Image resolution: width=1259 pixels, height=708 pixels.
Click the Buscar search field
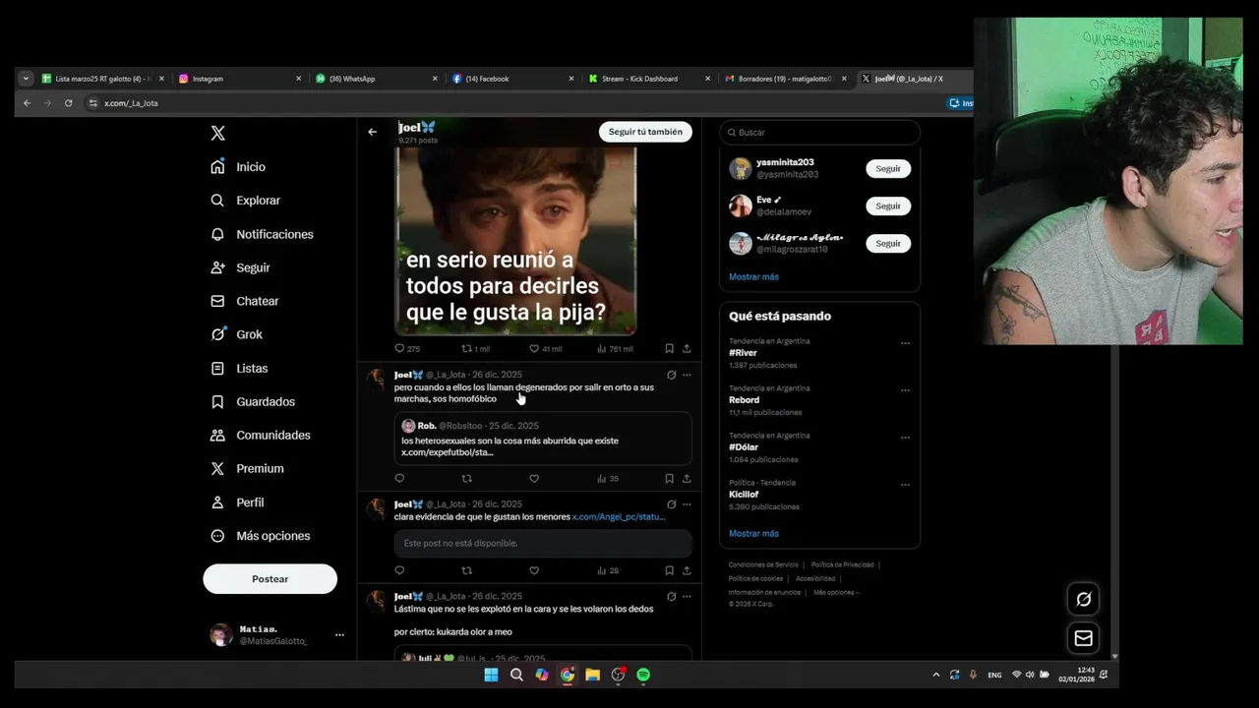[819, 132]
